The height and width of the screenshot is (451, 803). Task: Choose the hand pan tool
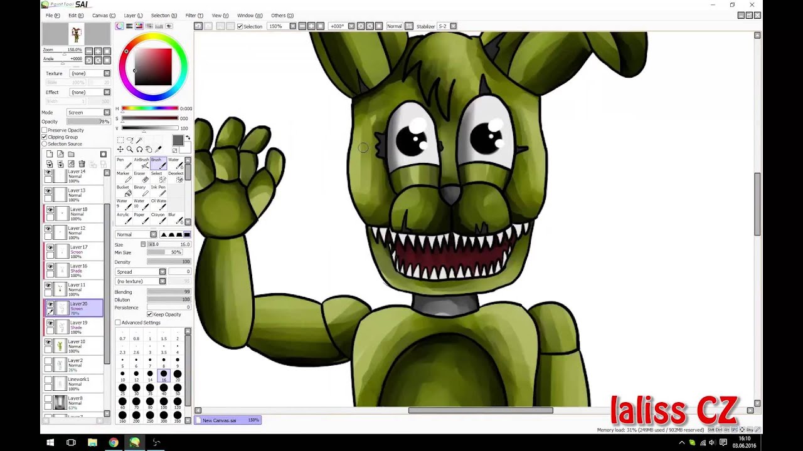(x=149, y=150)
